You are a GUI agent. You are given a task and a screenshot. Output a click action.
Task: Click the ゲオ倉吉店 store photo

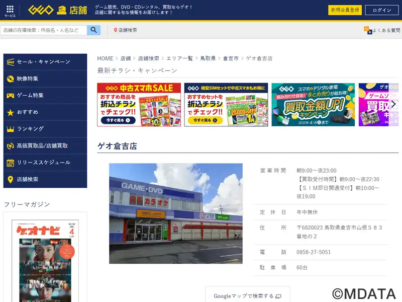click(x=176, y=213)
